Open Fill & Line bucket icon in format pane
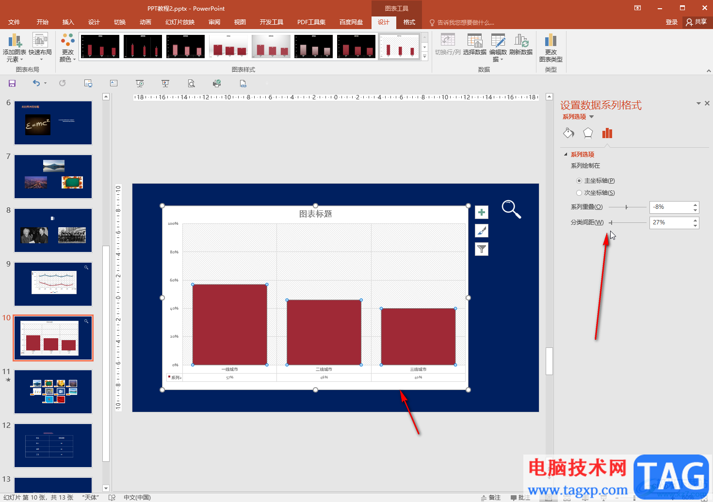The image size is (713, 502). pyautogui.click(x=568, y=133)
